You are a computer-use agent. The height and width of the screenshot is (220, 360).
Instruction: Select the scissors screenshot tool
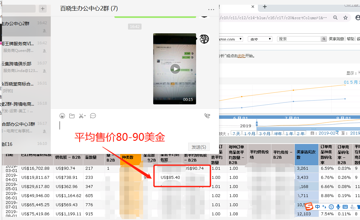click(x=81, y=116)
